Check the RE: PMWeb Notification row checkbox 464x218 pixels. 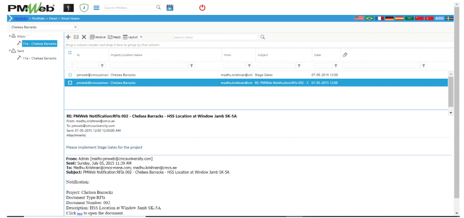70,83
